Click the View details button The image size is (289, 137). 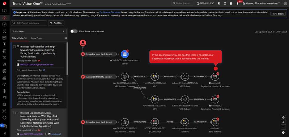point(278,14)
